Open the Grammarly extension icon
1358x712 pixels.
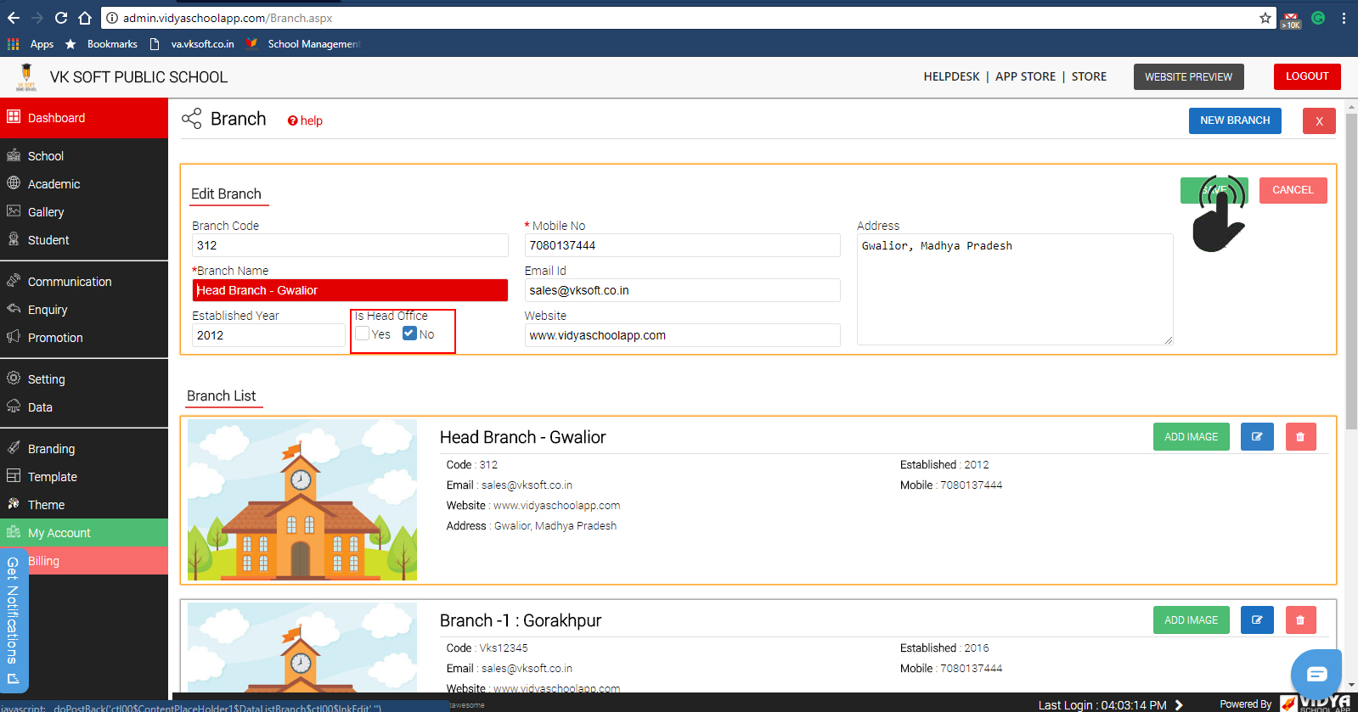(1318, 18)
